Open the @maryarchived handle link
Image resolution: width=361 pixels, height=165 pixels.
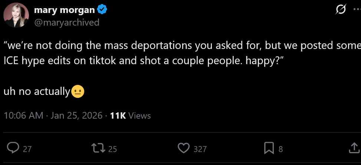[67, 22]
